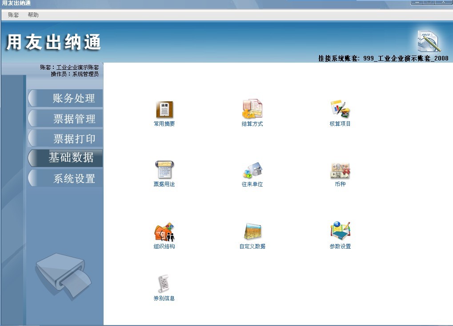Click the 用友出纳通 banner title
The height and width of the screenshot is (326, 453).
[54, 42]
